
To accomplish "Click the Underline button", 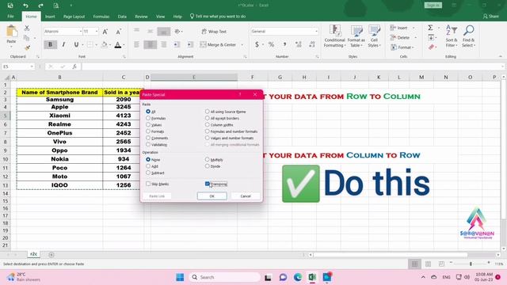I will tap(76, 44).
